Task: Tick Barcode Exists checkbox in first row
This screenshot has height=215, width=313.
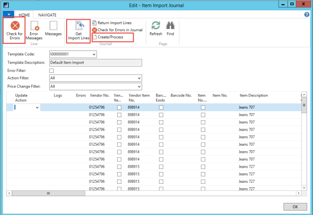Action: 161,108
